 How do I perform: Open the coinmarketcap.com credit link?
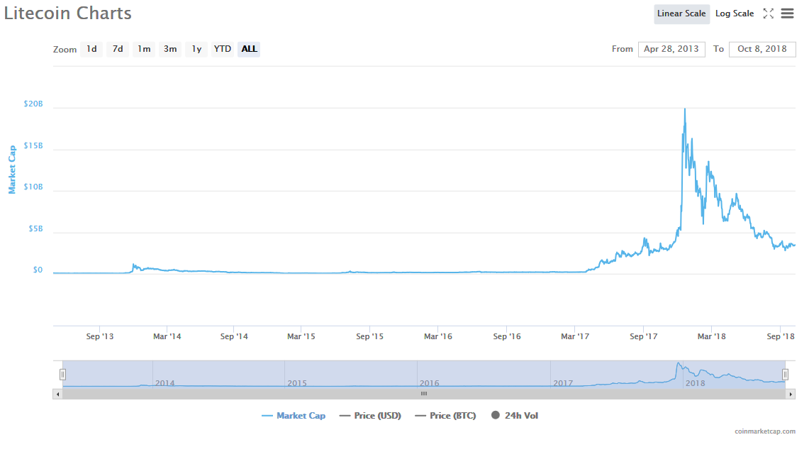pos(765,431)
